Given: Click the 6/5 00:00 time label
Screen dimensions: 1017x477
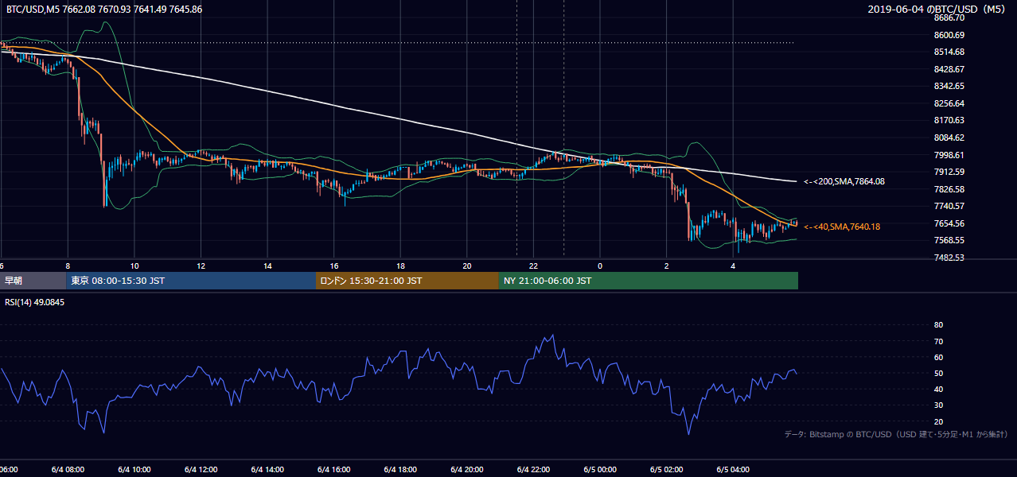Looking at the screenshot, I should point(600,470).
